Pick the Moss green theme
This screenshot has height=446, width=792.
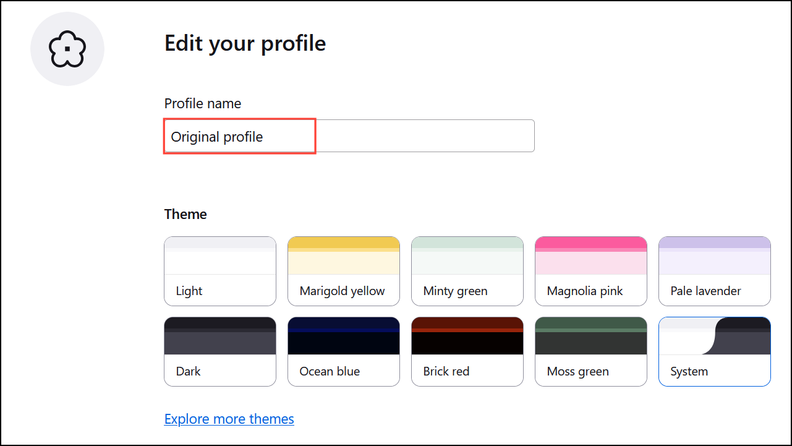(590, 351)
